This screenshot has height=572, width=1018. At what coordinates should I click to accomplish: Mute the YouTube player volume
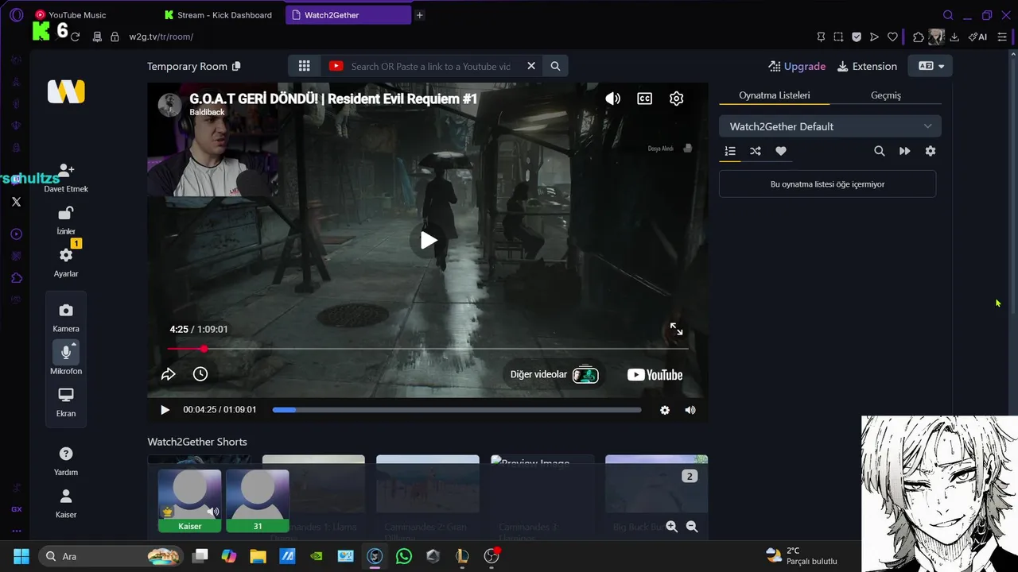(612, 99)
